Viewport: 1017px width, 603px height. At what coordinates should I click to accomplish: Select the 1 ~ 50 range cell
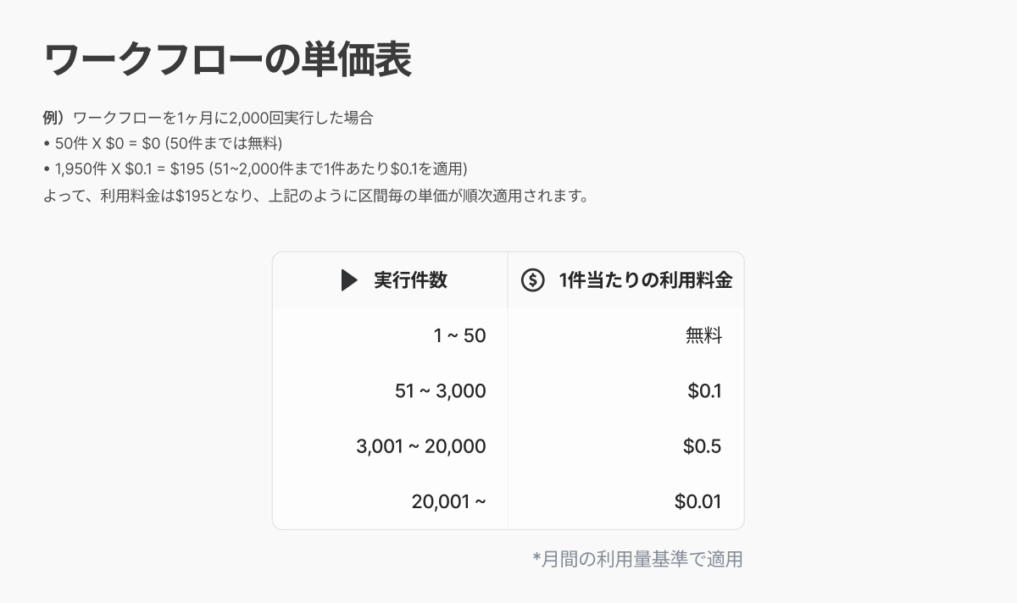[x=459, y=336]
